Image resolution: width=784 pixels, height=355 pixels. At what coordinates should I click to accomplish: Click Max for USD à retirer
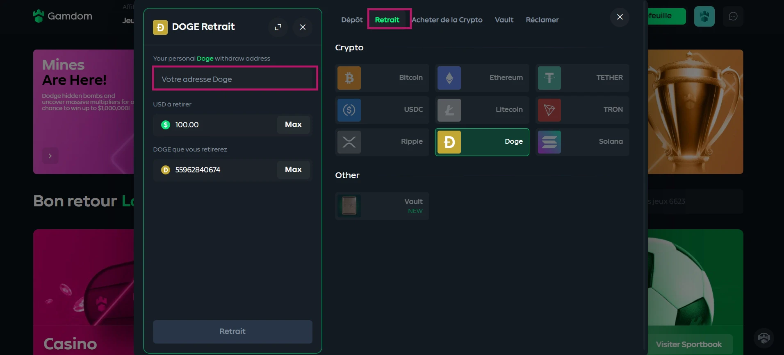294,124
